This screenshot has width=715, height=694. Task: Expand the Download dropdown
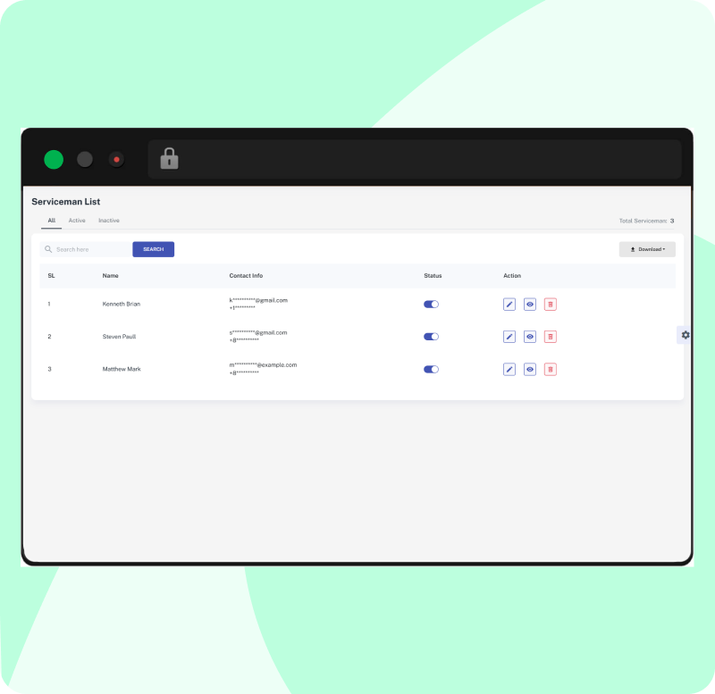click(x=647, y=249)
